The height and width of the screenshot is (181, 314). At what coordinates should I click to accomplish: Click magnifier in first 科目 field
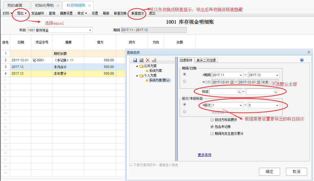pyautogui.click(x=239, y=92)
